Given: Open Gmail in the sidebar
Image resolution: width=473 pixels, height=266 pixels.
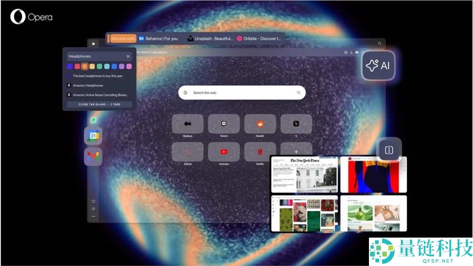Looking at the screenshot, I should (x=93, y=157).
